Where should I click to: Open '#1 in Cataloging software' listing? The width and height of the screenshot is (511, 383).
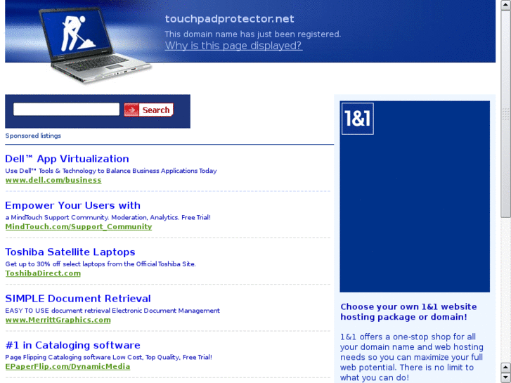tap(72, 345)
